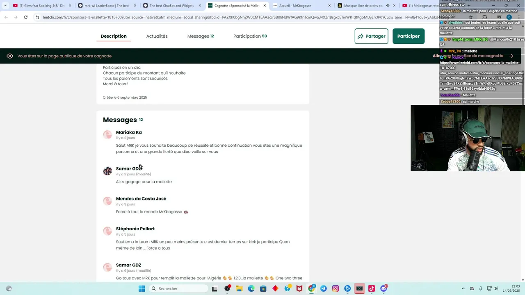The width and height of the screenshot is (525, 295).
Task: Click Stéphanie Pollart's avatar
Action: coord(107,231)
